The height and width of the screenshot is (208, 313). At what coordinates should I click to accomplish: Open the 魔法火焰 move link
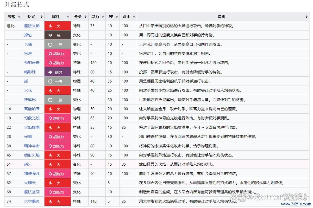coord(32,26)
